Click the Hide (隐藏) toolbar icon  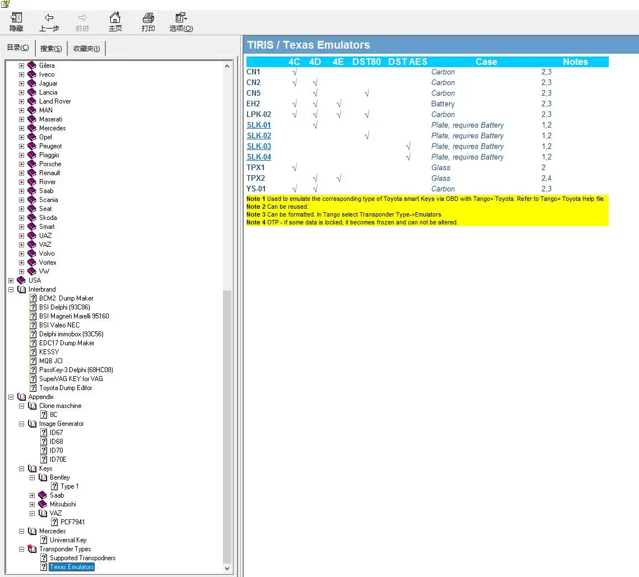pyautogui.click(x=16, y=18)
